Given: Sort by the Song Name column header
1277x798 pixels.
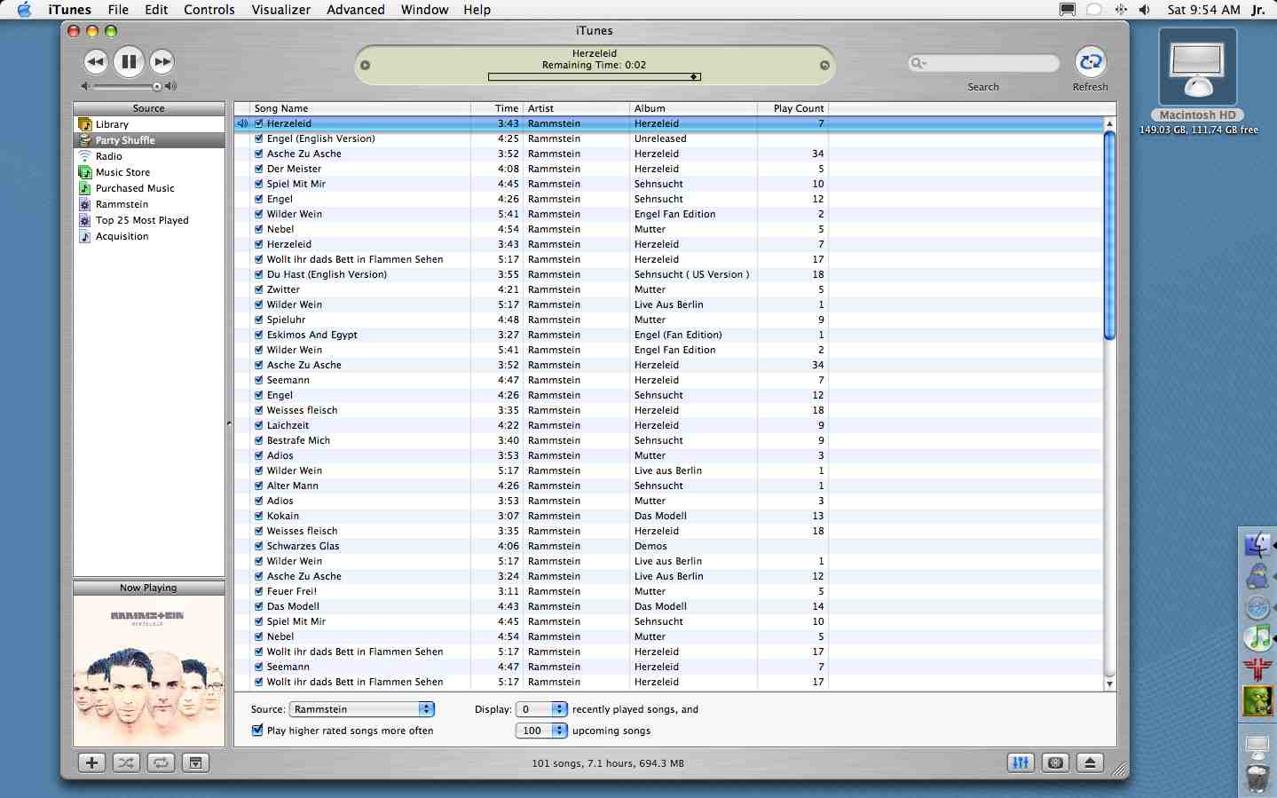Looking at the screenshot, I should tap(359, 108).
